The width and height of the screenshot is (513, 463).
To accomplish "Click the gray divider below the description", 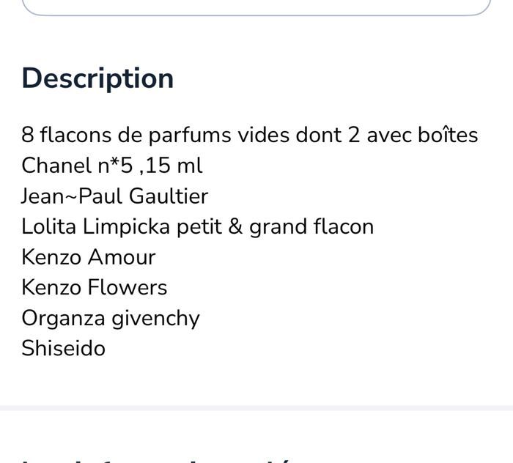I will point(256,408).
